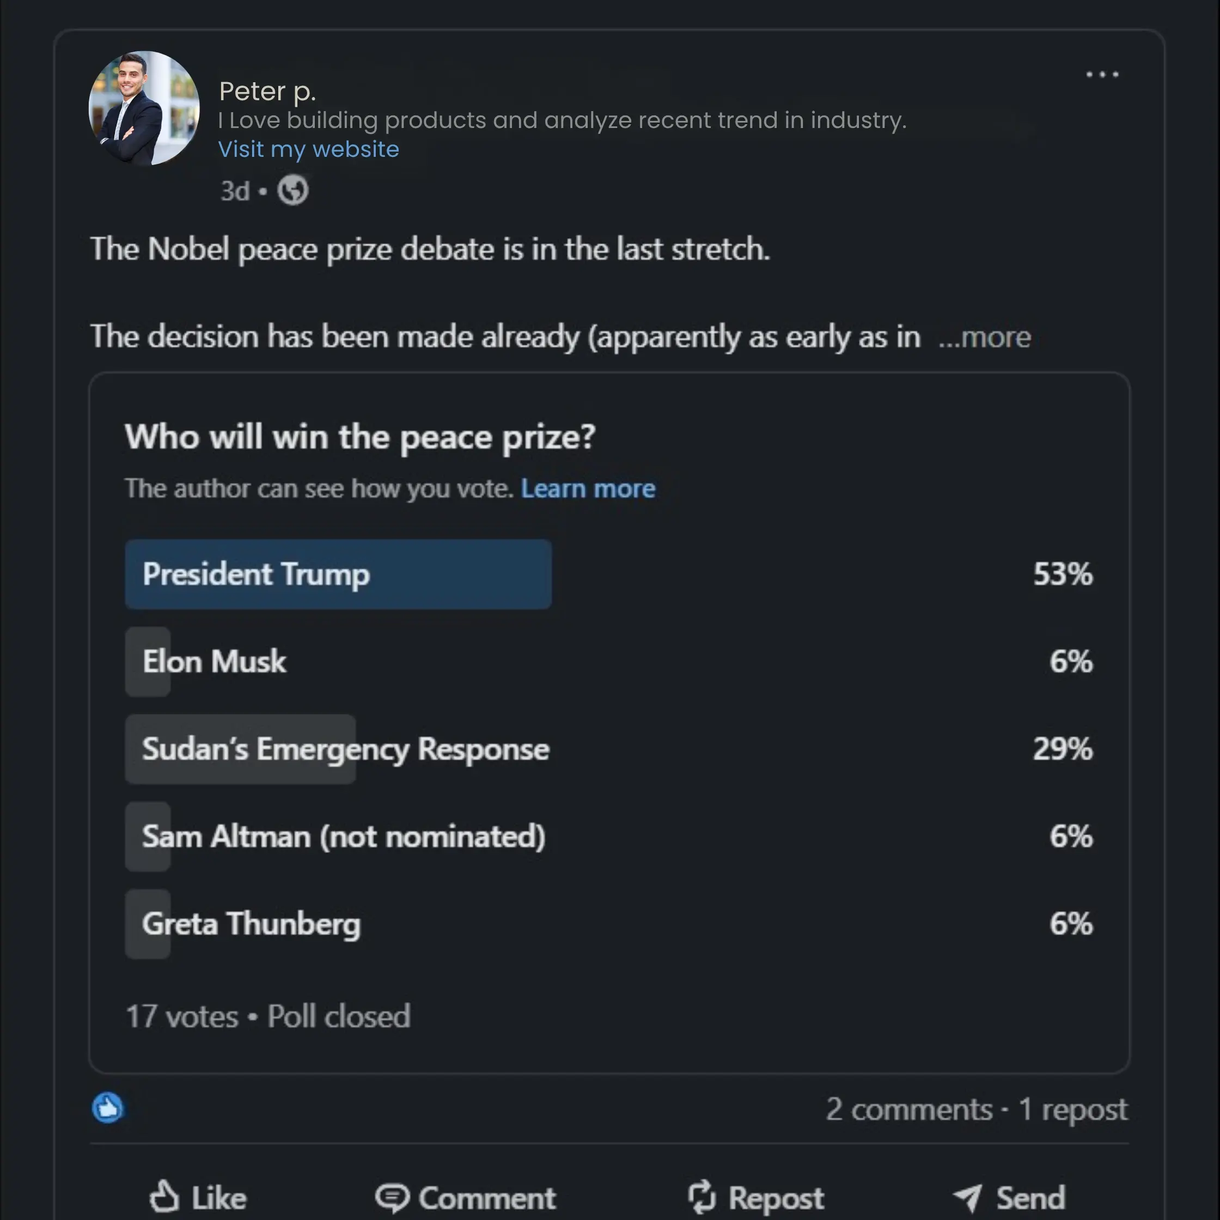Expand poll details via Sudan's Emergency Response option

point(339,749)
